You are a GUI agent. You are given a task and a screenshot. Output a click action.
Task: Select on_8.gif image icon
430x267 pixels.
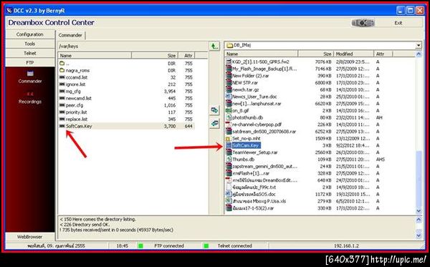(229, 110)
